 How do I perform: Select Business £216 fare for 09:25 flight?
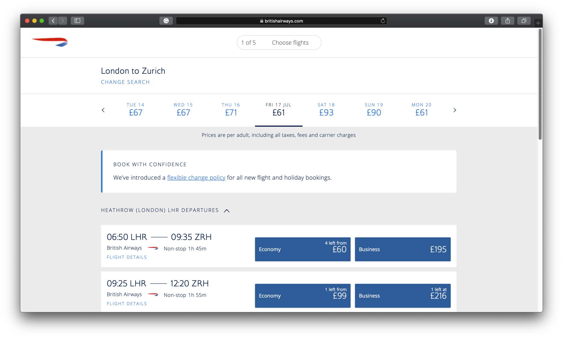(403, 296)
